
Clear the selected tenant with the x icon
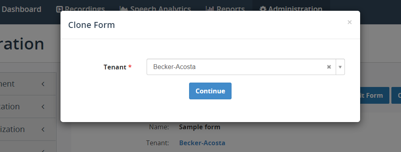click(329, 67)
